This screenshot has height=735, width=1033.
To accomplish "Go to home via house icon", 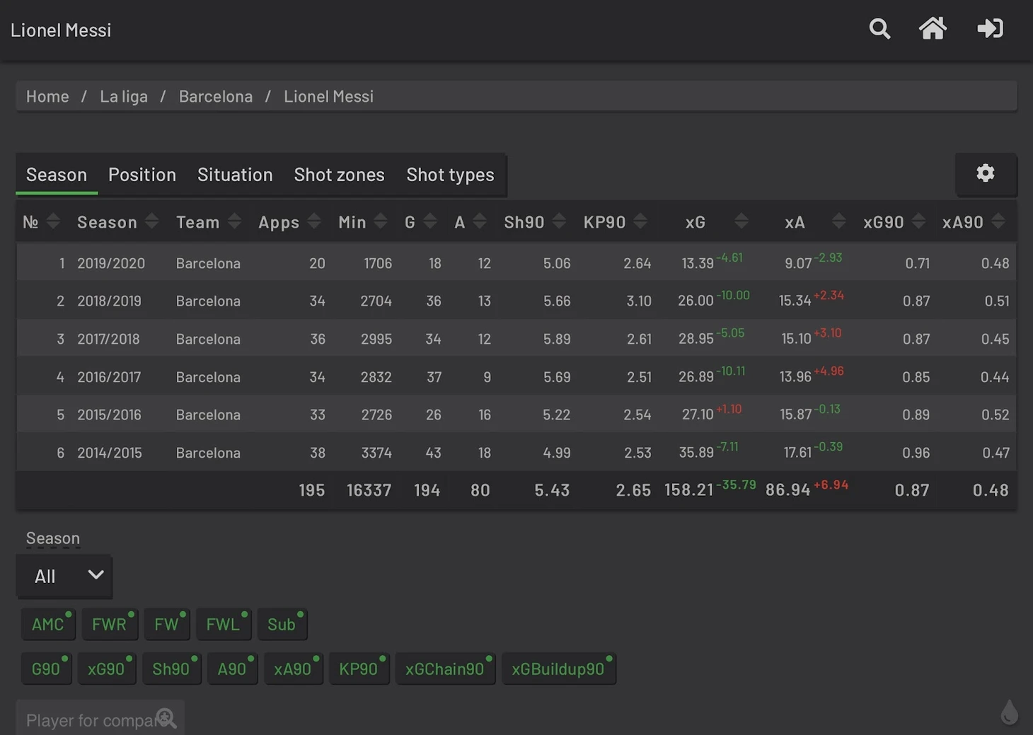I will pos(933,28).
